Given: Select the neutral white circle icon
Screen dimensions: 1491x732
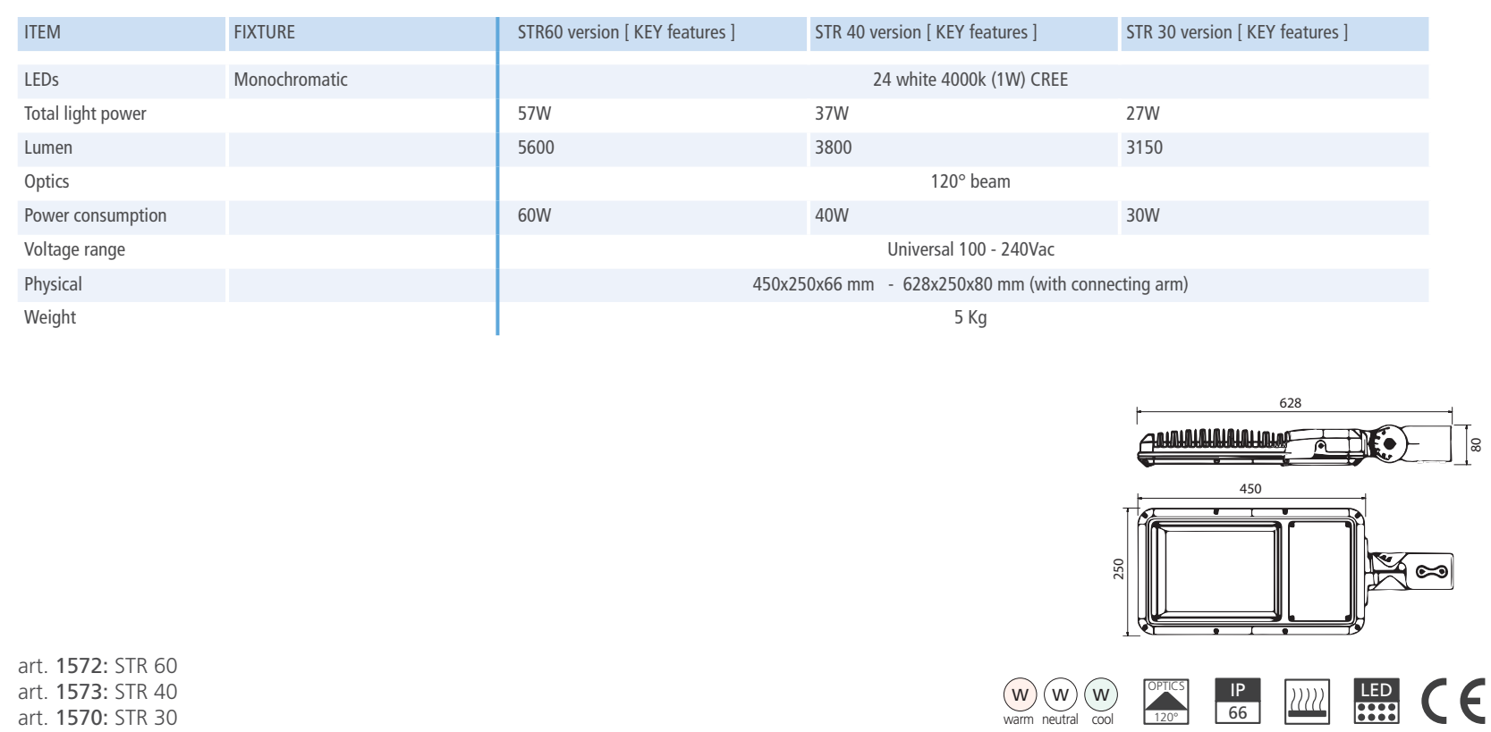Looking at the screenshot, I should pos(1060,694).
